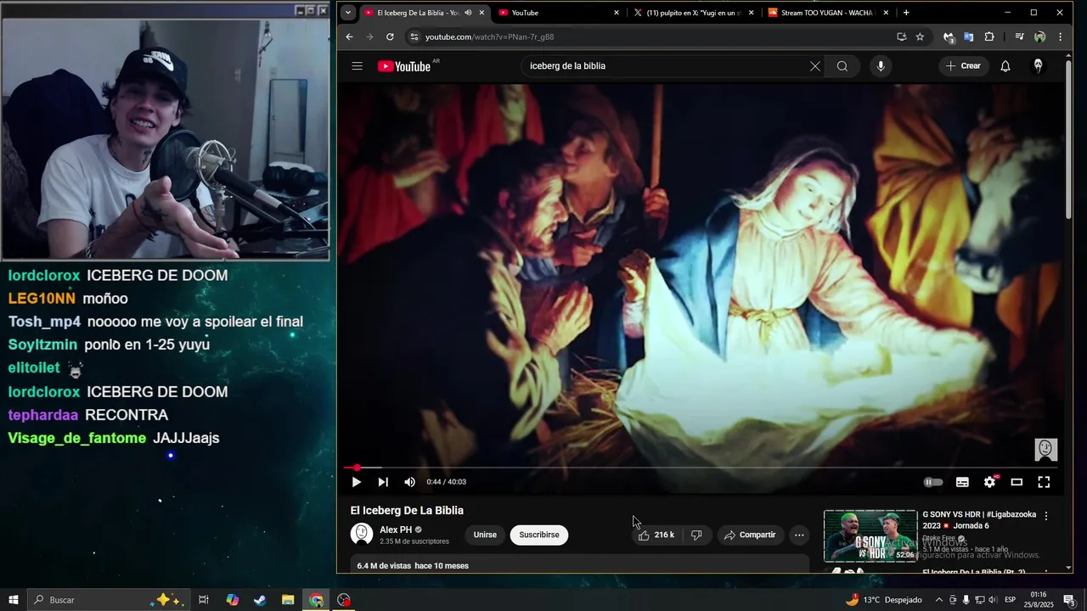The height and width of the screenshot is (611, 1087).
Task: Open the YouTube account avatar menu
Action: (x=1038, y=66)
